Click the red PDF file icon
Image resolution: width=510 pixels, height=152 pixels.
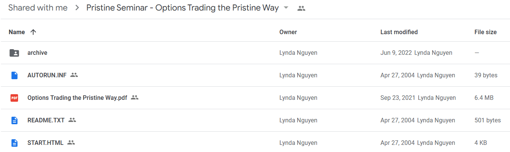coord(14,98)
